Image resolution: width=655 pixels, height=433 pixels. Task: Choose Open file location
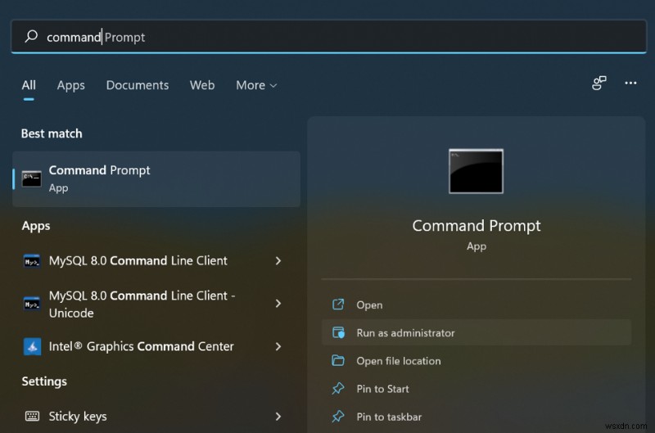coord(476,360)
